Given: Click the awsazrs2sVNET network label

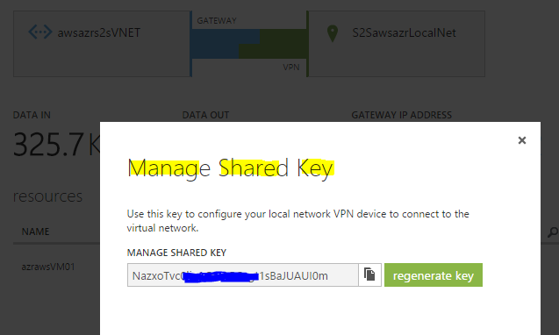Looking at the screenshot, I should click(x=99, y=32).
